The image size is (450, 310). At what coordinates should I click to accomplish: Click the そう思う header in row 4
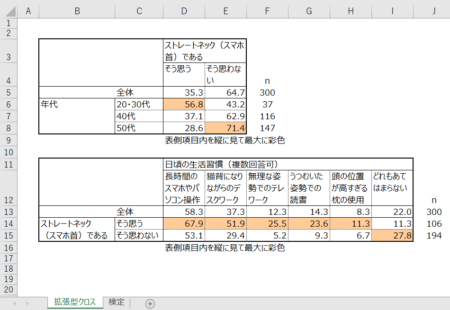tap(184, 75)
